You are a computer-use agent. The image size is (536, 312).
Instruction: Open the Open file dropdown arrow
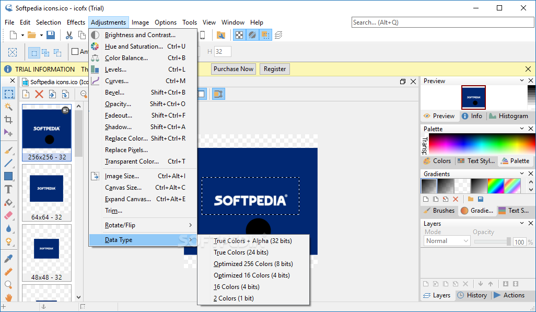(x=41, y=35)
